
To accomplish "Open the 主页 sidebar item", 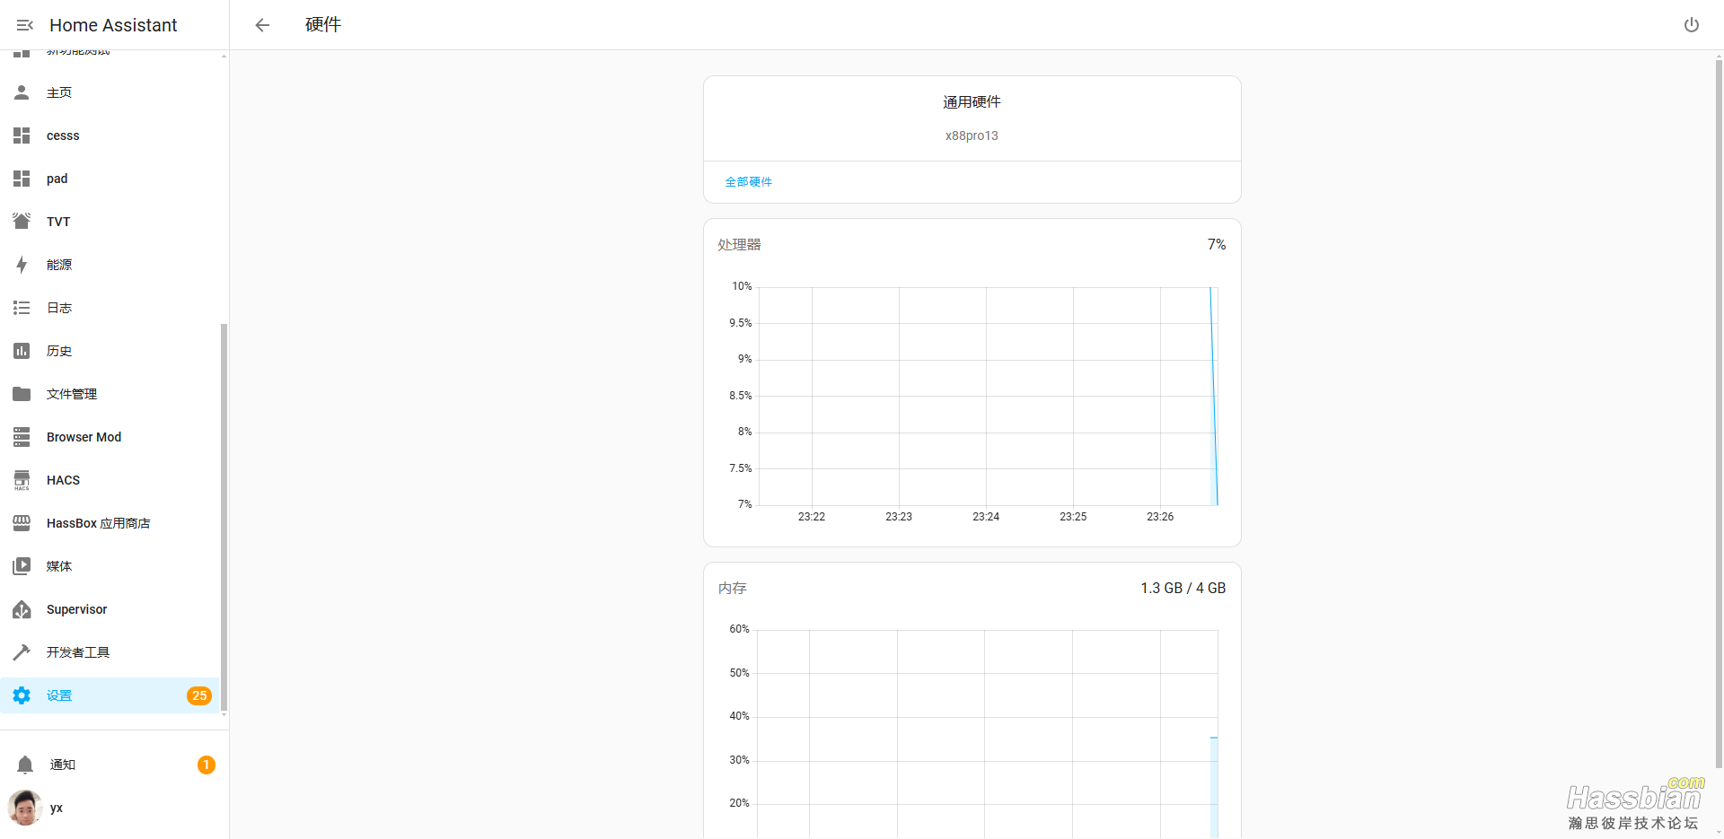I will (x=110, y=92).
